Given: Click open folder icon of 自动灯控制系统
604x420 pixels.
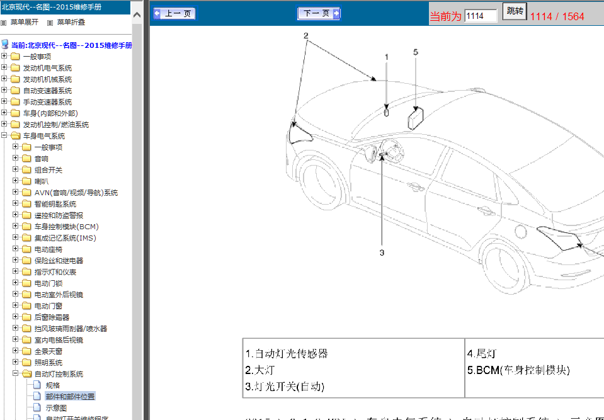Looking at the screenshot, I should [x=26, y=373].
